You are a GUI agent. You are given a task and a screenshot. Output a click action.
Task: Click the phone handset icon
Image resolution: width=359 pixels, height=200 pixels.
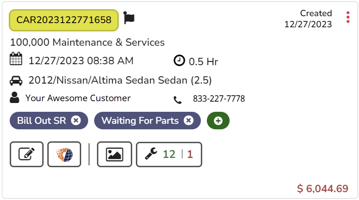(x=178, y=99)
